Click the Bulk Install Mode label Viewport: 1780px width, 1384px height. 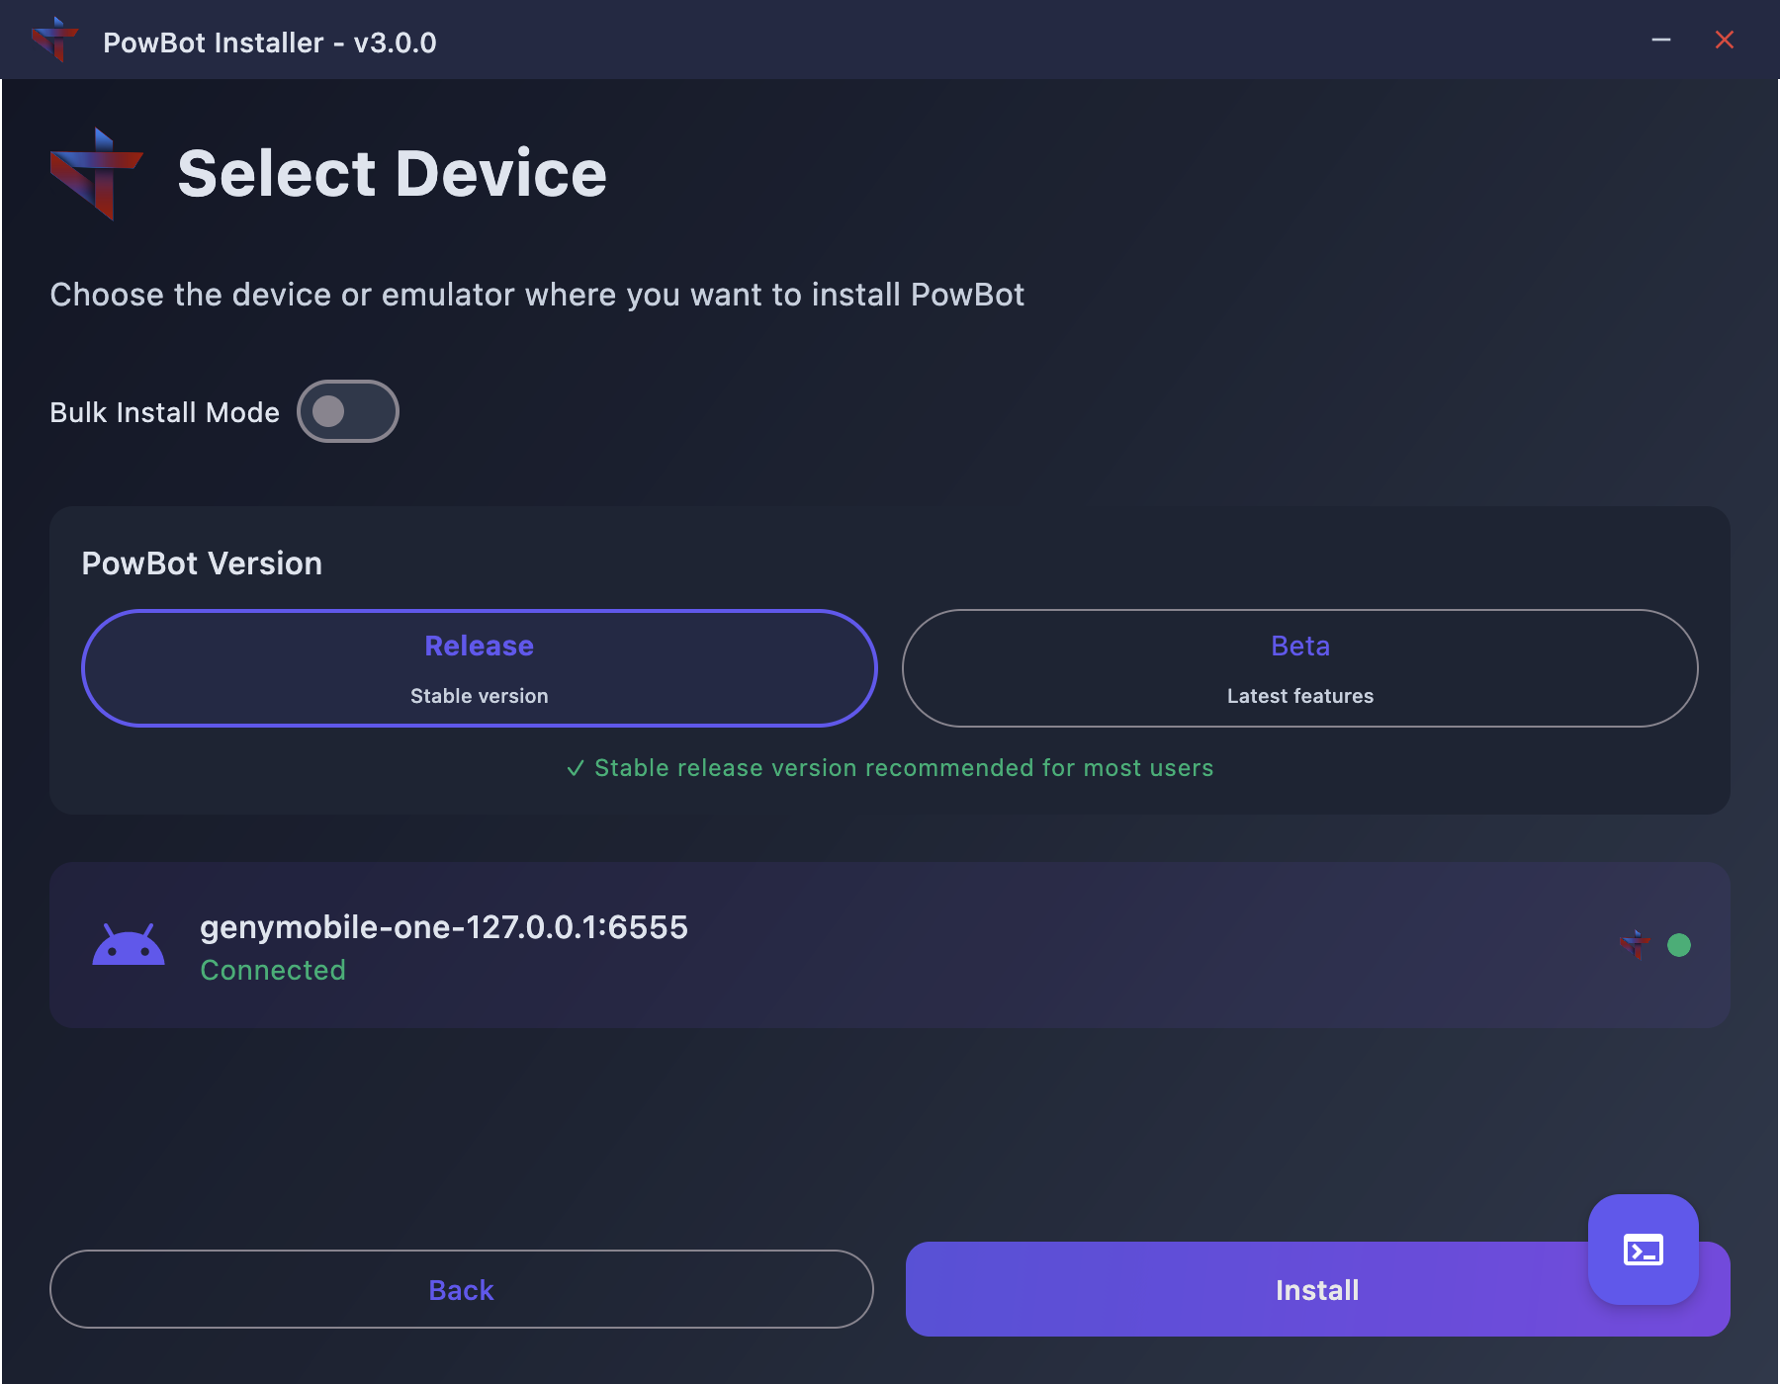pos(164,412)
